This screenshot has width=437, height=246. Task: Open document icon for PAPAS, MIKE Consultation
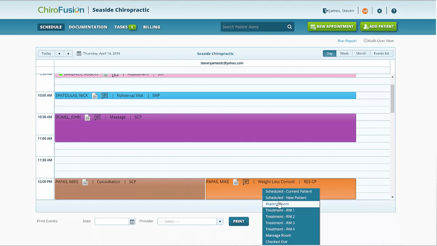coord(85,182)
